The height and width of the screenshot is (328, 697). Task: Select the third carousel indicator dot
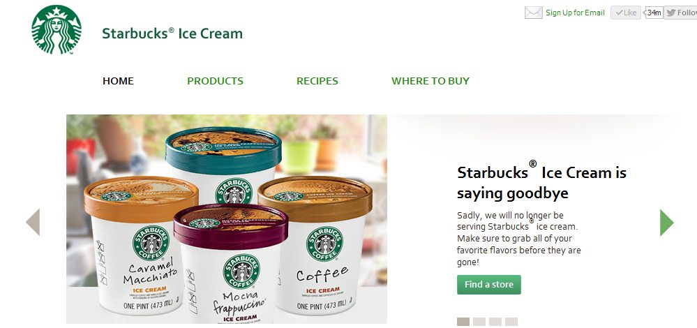[495, 322]
